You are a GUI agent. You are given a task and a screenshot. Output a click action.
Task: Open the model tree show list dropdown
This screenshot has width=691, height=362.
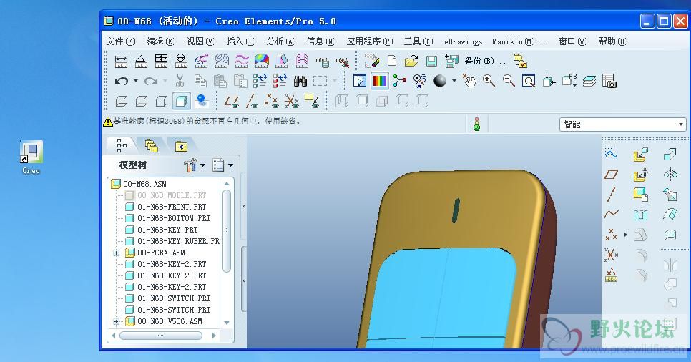(230, 165)
